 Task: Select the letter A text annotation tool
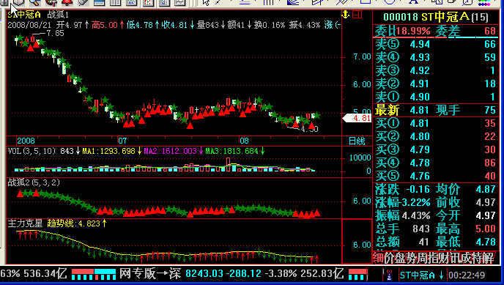(414, 2)
